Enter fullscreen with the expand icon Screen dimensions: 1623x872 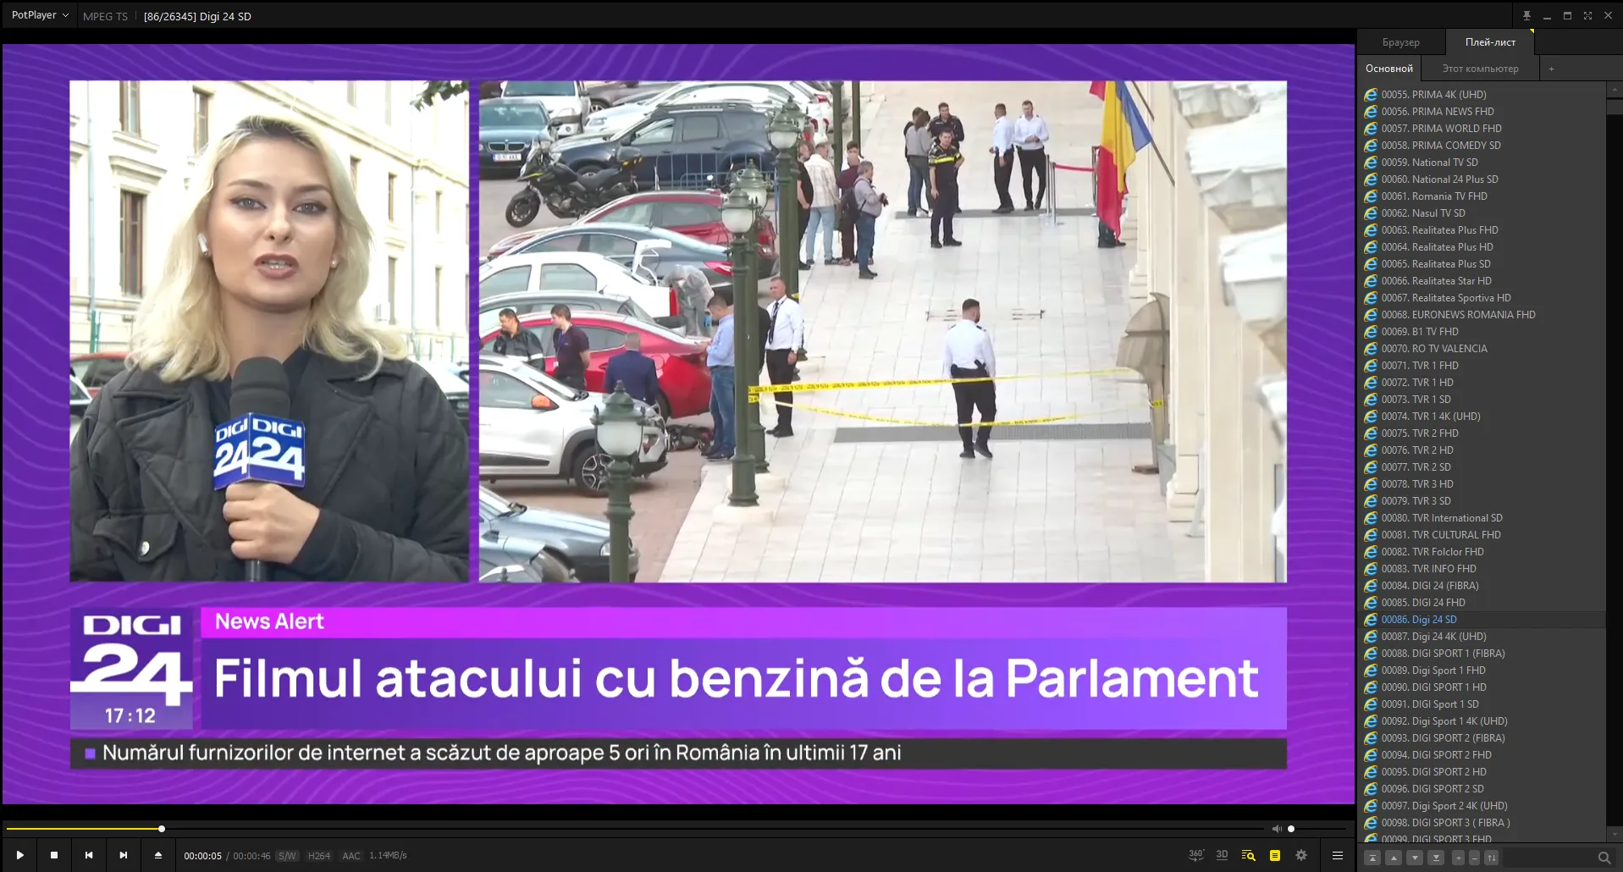coord(1587,15)
